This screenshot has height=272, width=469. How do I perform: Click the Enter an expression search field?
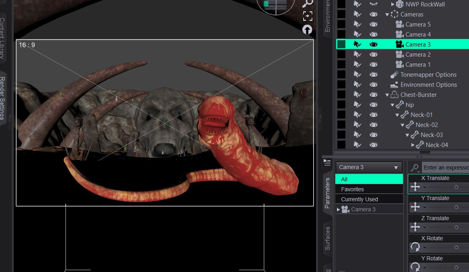pyautogui.click(x=445, y=168)
